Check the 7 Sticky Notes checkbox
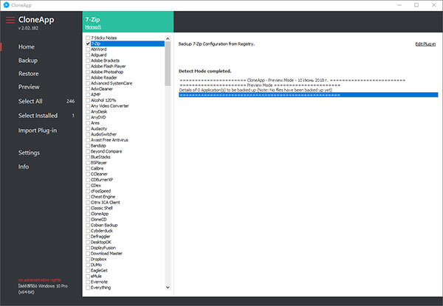 pyautogui.click(x=88, y=38)
